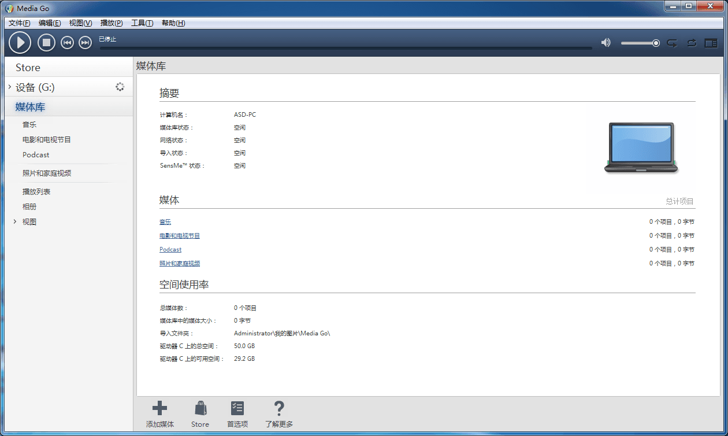Click the computer name value ASD-PC
Viewport: 728px width, 436px height.
click(x=245, y=114)
